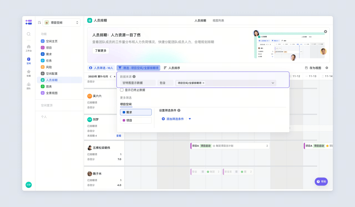Select the 空间 icon in left rail
This screenshot has height=207, width=355.
click(x=29, y=61)
